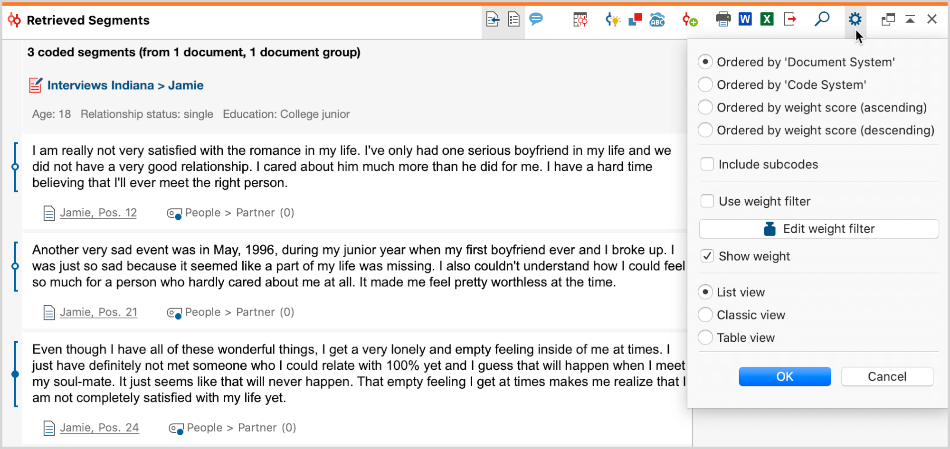Select Classic view display mode

click(x=705, y=315)
